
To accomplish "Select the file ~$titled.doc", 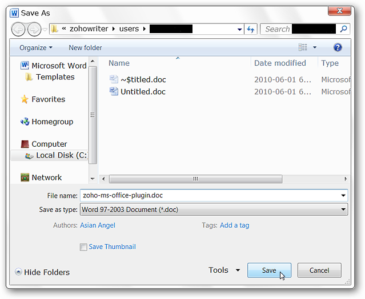I will coord(143,80).
